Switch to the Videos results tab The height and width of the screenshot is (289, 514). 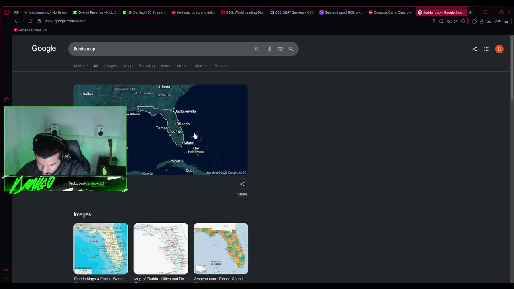[183, 66]
